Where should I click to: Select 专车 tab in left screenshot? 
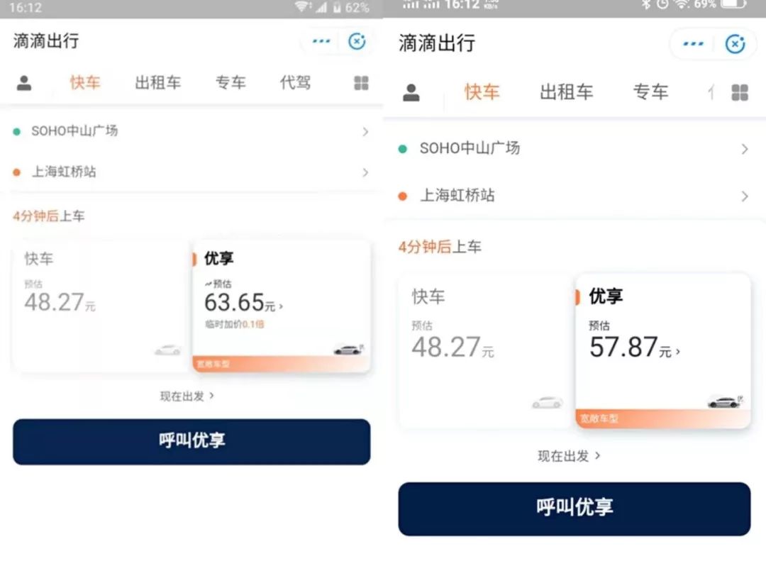point(231,82)
